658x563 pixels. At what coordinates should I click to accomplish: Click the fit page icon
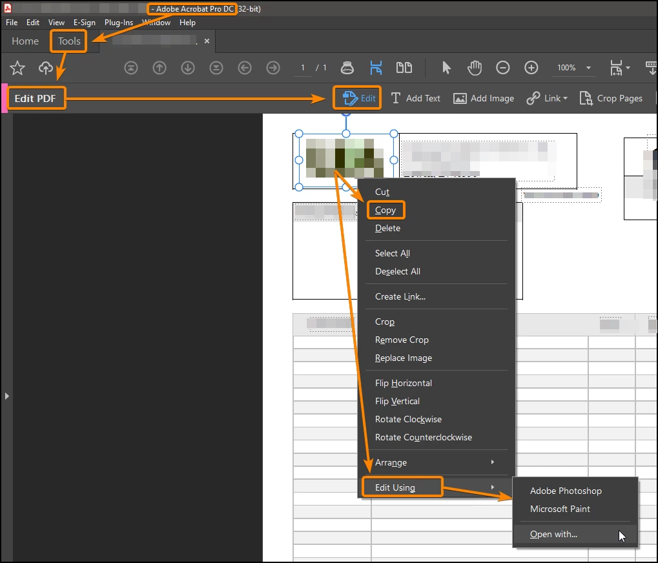(616, 68)
